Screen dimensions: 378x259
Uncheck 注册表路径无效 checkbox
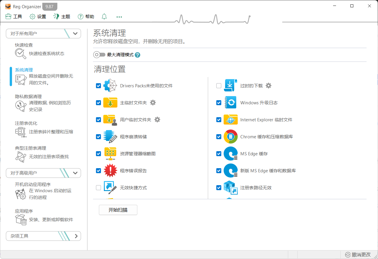coord(219,188)
